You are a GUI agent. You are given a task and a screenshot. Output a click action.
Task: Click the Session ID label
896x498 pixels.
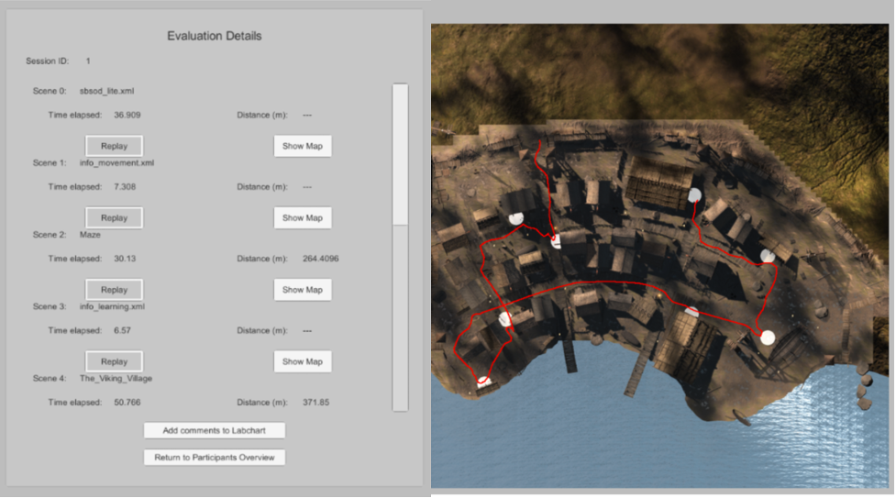coord(48,61)
